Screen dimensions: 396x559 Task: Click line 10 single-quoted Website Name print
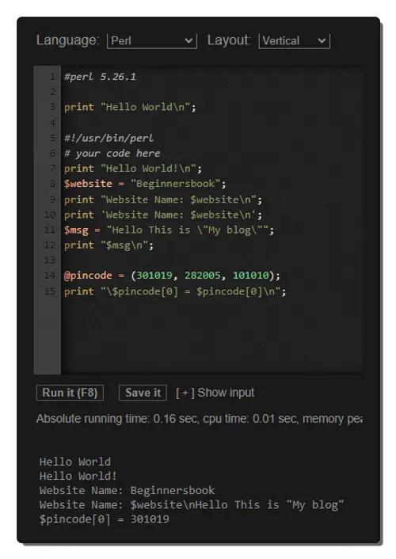click(163, 215)
